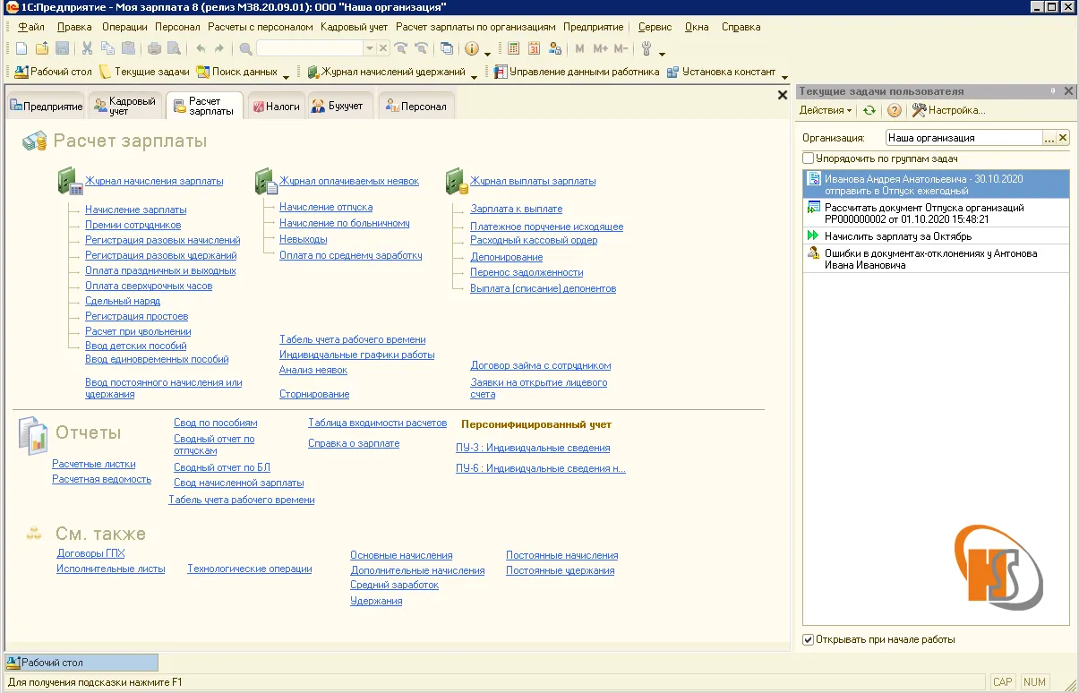Clear the Организация field with X button
The width and height of the screenshot is (1079, 693).
(x=1063, y=138)
